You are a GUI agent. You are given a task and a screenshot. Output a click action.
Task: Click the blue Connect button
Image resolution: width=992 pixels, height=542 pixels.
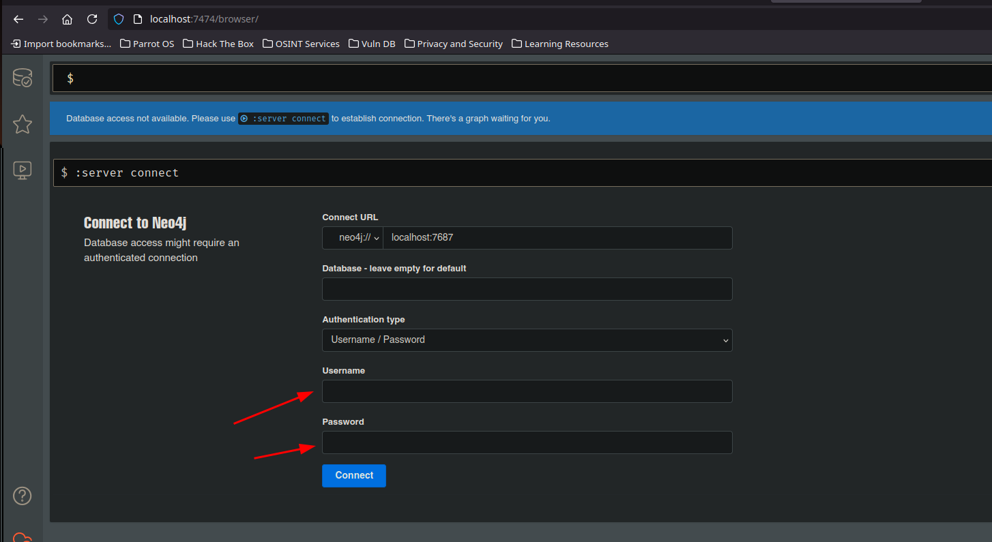pos(354,476)
